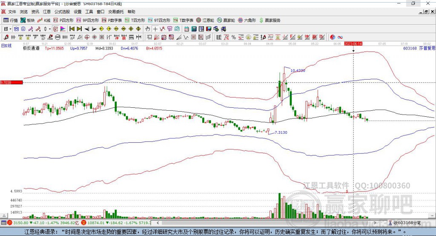Open the 工具 menu

89,12
